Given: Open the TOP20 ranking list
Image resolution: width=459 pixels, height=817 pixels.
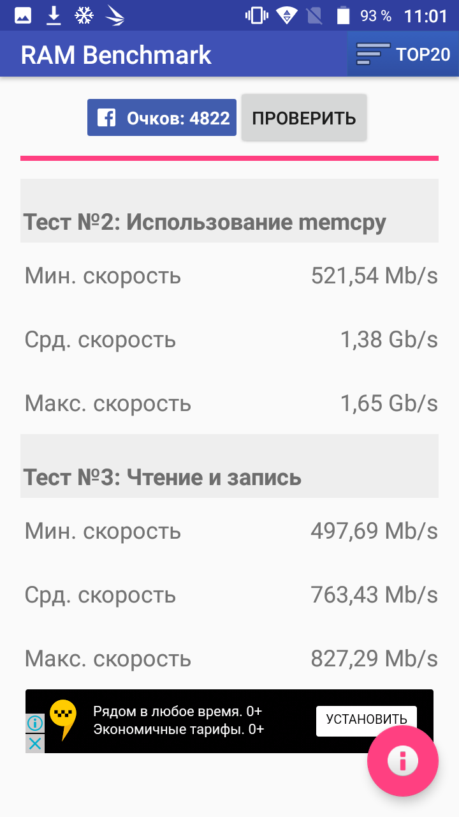Looking at the screenshot, I should [403, 54].
